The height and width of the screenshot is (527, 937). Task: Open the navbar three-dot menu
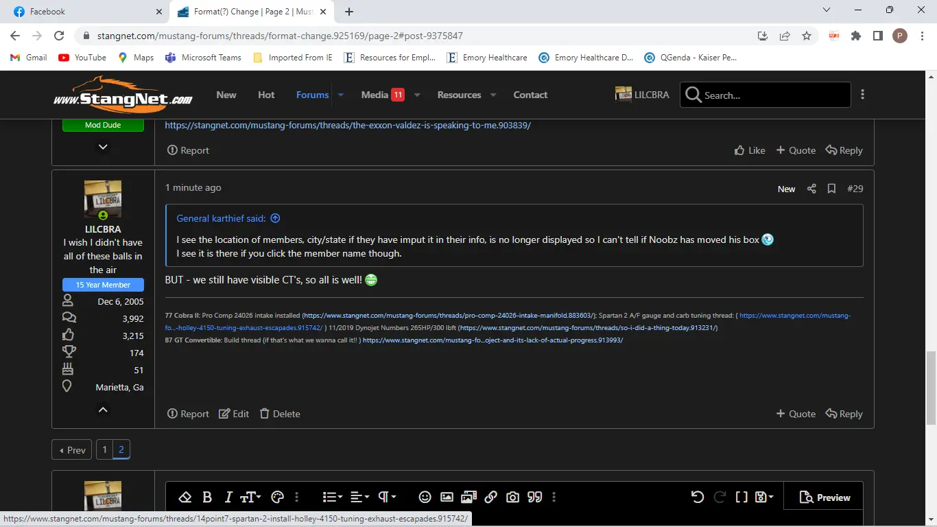[x=862, y=95]
